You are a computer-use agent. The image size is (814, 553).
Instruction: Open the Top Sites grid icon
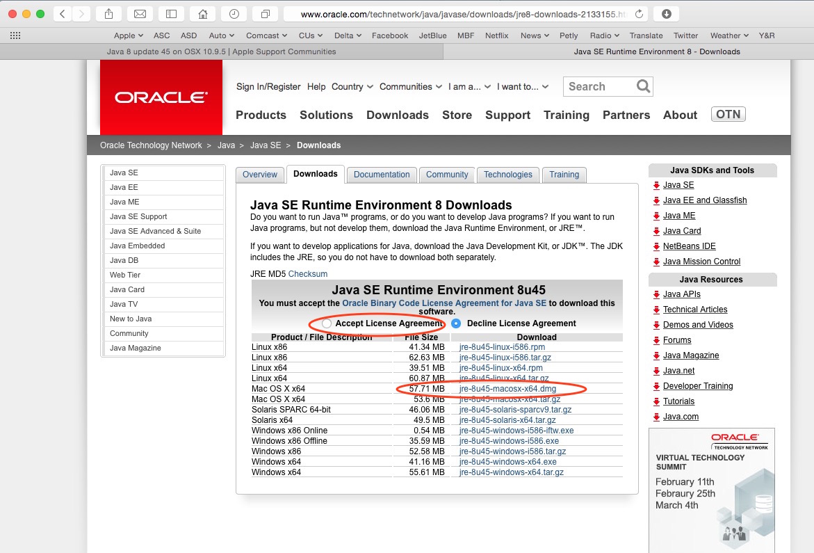[x=15, y=35]
